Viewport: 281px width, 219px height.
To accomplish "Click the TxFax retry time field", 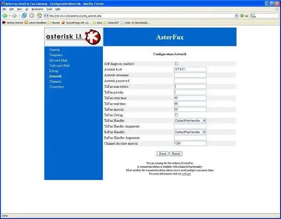I will coord(190,98).
